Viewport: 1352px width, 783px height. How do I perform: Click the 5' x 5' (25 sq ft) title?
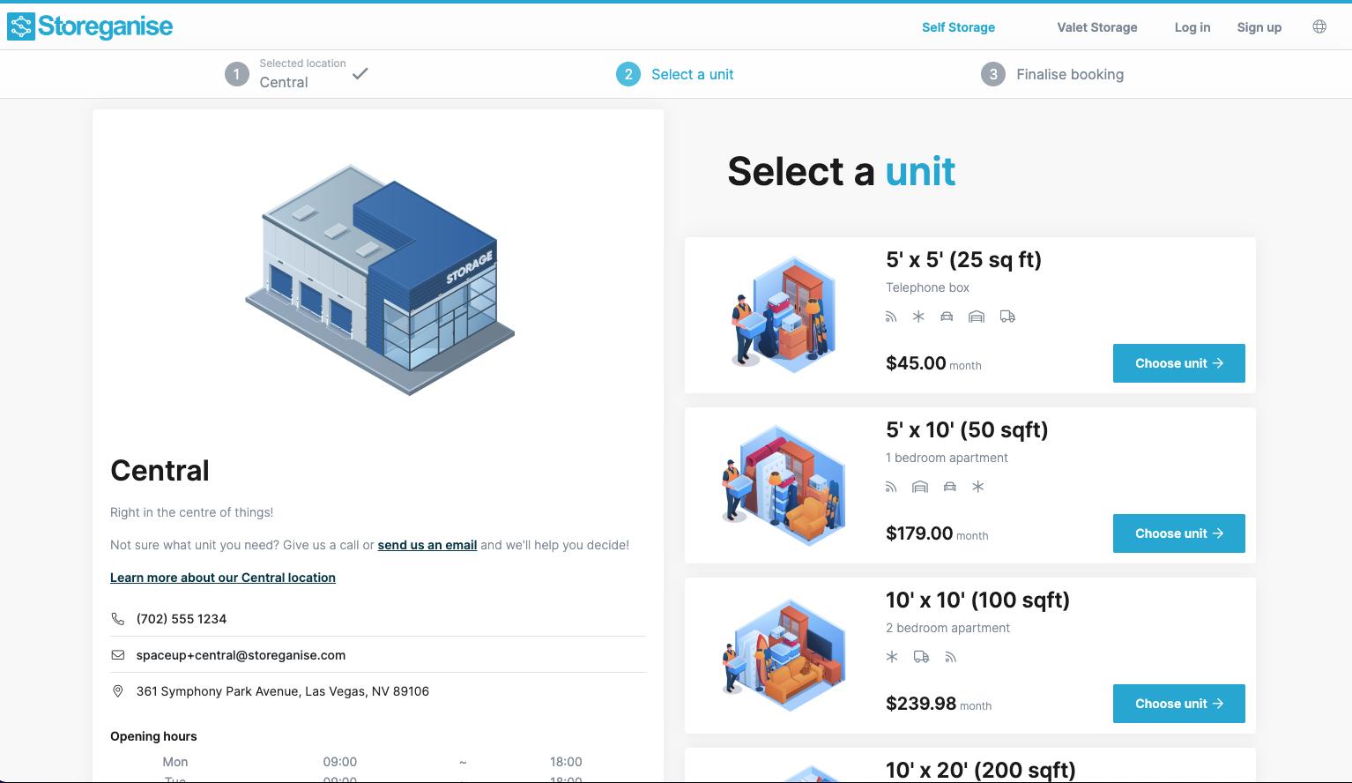(x=963, y=259)
